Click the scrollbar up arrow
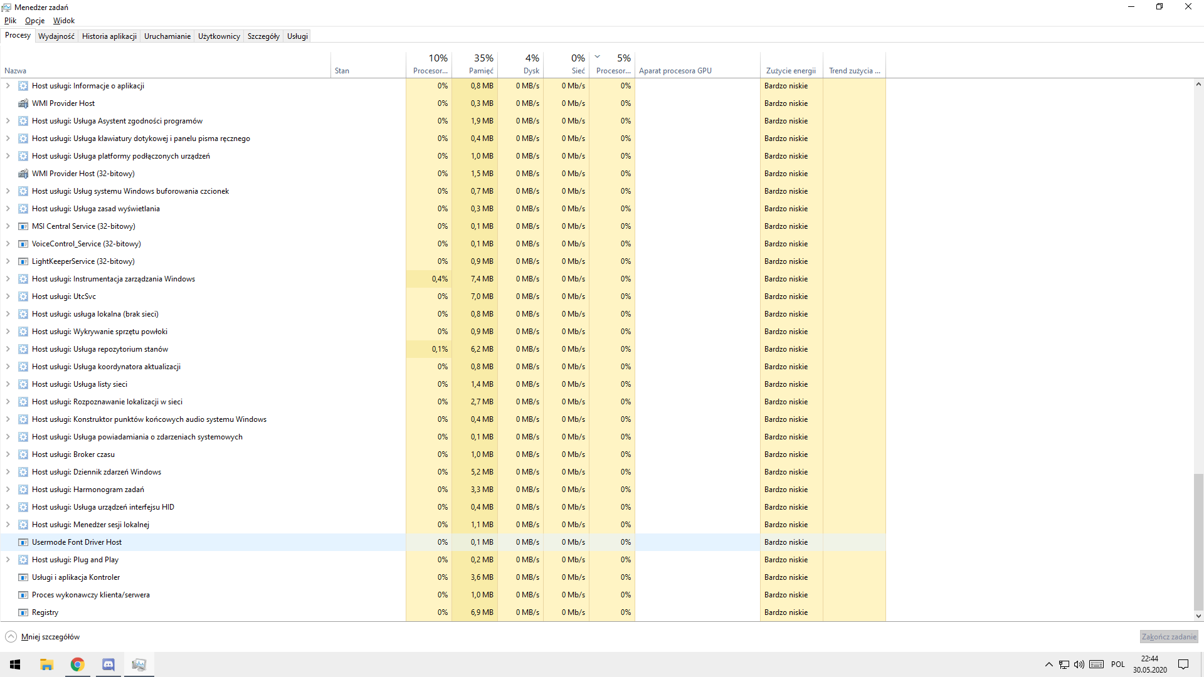The image size is (1204, 677). (x=1198, y=84)
